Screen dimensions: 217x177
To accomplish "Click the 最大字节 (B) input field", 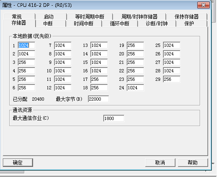I will (x=98, y=99).
